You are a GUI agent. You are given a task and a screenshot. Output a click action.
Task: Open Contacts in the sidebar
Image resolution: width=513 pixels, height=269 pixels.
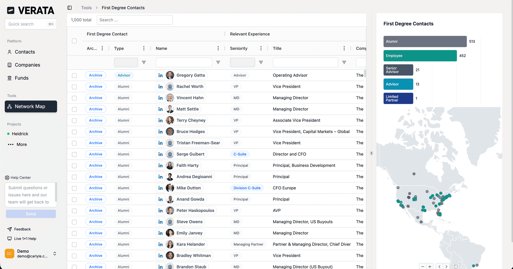31,52
